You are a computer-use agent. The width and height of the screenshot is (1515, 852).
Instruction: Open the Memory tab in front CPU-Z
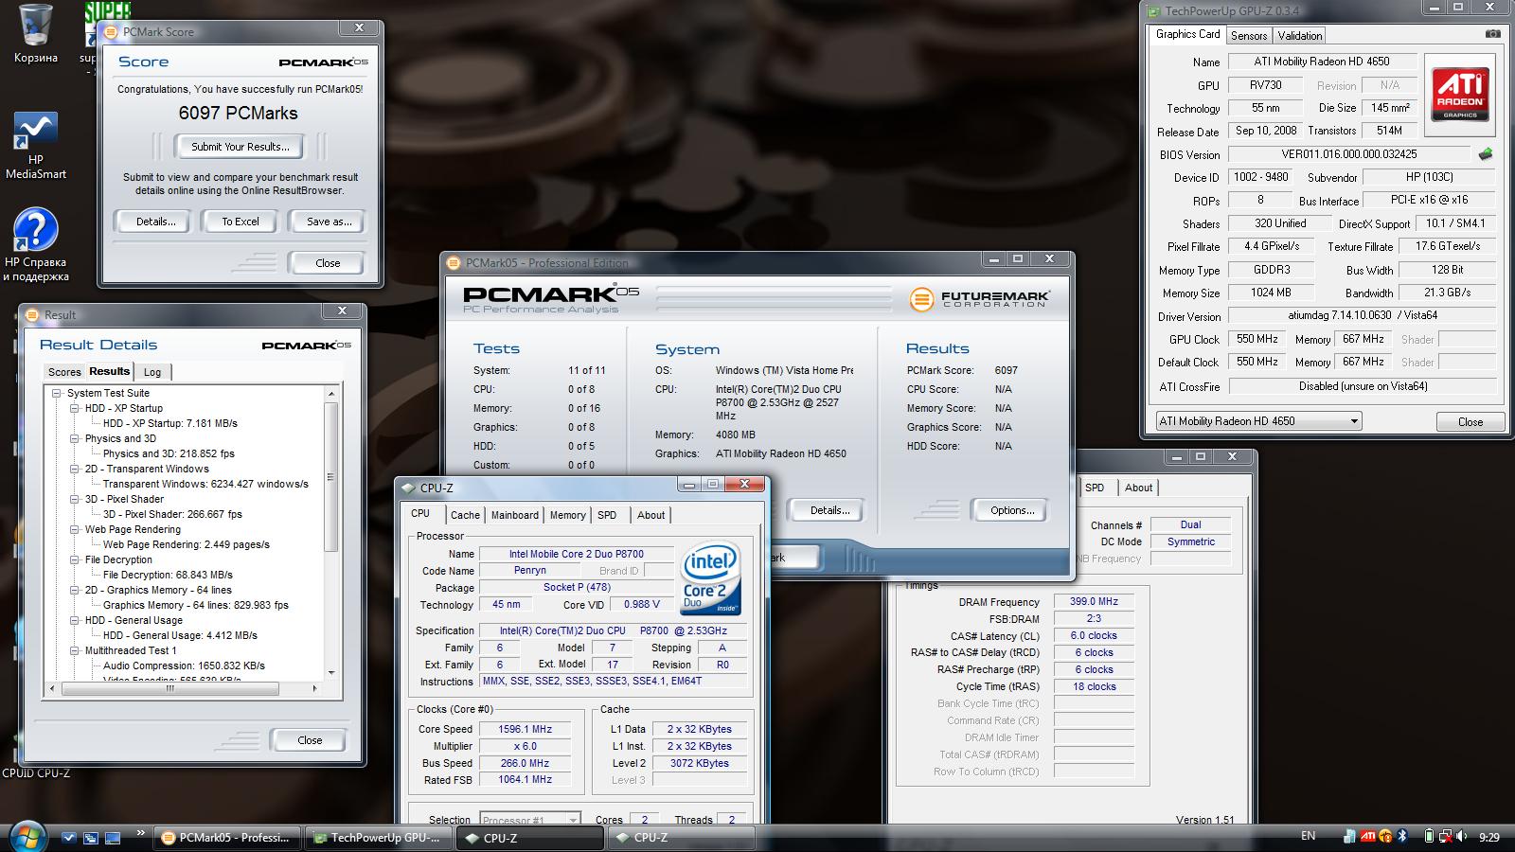coord(567,515)
